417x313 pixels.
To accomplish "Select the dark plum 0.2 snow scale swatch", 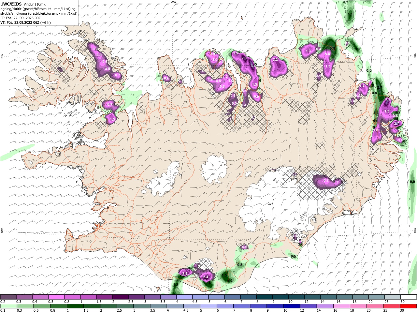I will tap(8, 297).
